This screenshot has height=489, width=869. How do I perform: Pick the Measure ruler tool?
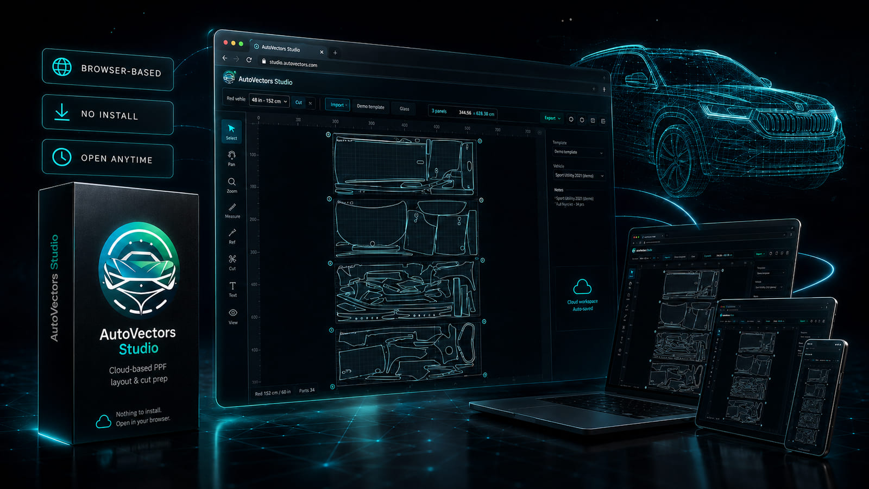point(232,211)
